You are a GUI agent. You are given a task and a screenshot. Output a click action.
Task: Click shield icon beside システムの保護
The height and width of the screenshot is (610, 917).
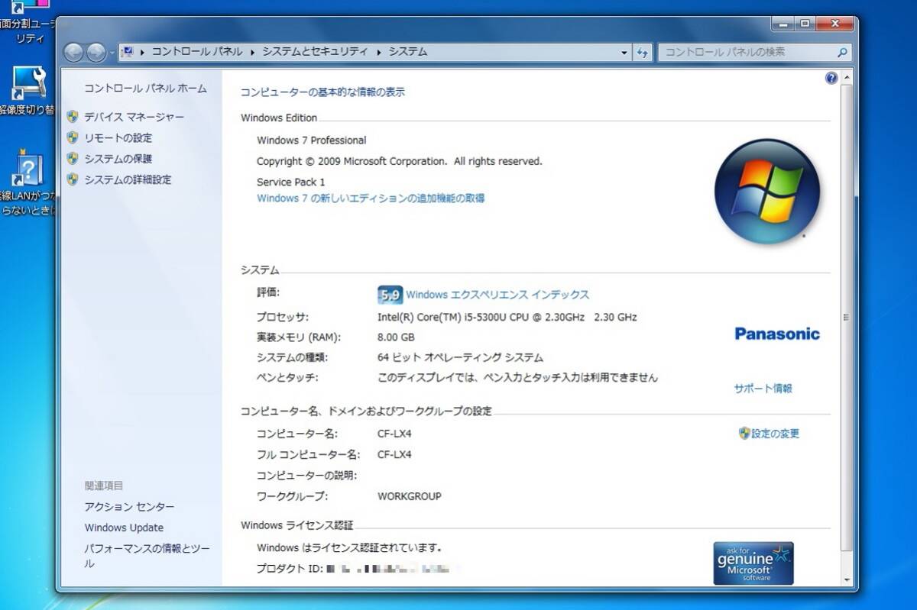coord(73,159)
